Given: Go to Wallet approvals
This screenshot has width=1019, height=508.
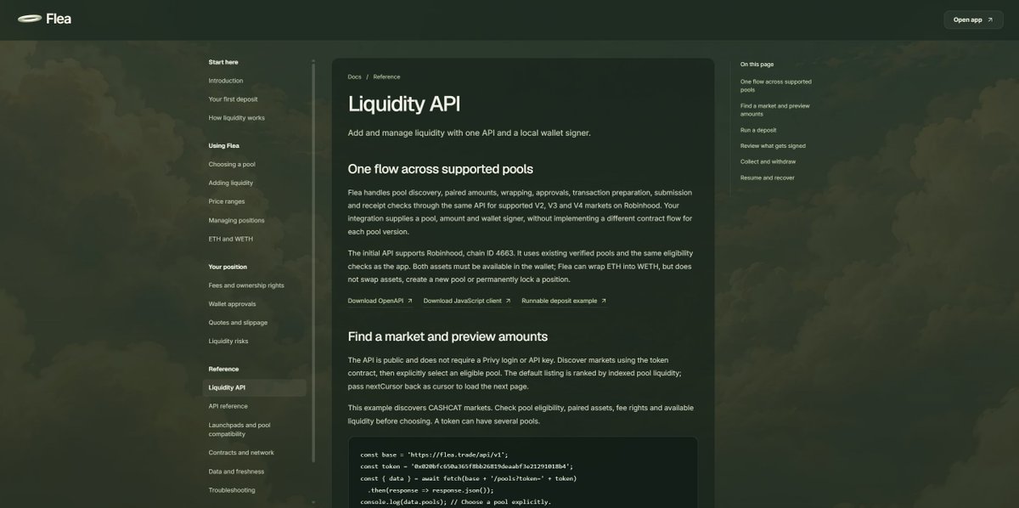Looking at the screenshot, I should point(232,304).
